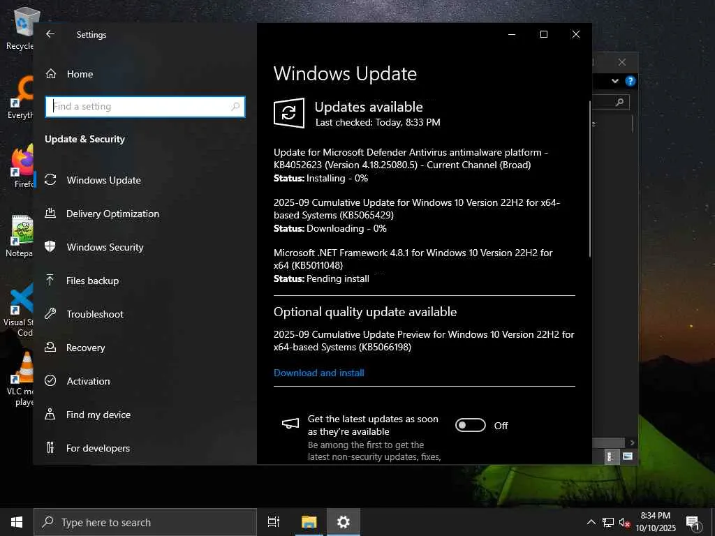715x536 pixels.
Task: Click the Delivery Optimization icon
Action: (50, 213)
